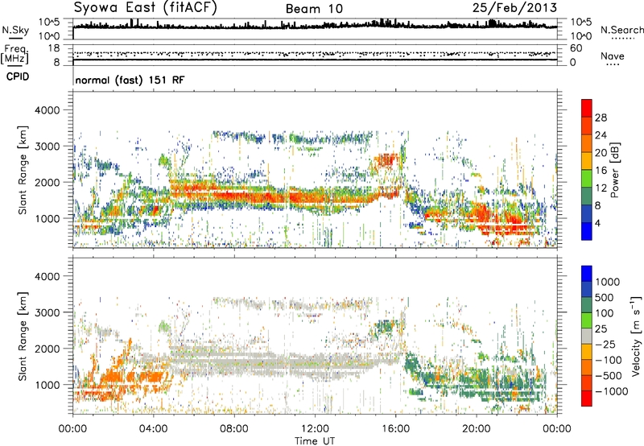Click the 500 label on the velocity colorbar

(x=606, y=298)
